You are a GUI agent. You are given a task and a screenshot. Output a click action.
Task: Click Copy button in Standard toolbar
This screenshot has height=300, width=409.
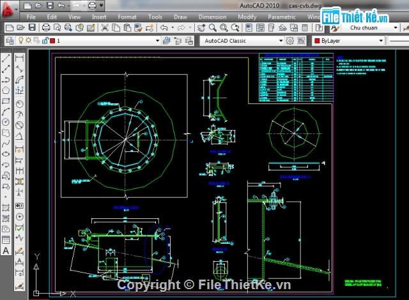pos(116,27)
